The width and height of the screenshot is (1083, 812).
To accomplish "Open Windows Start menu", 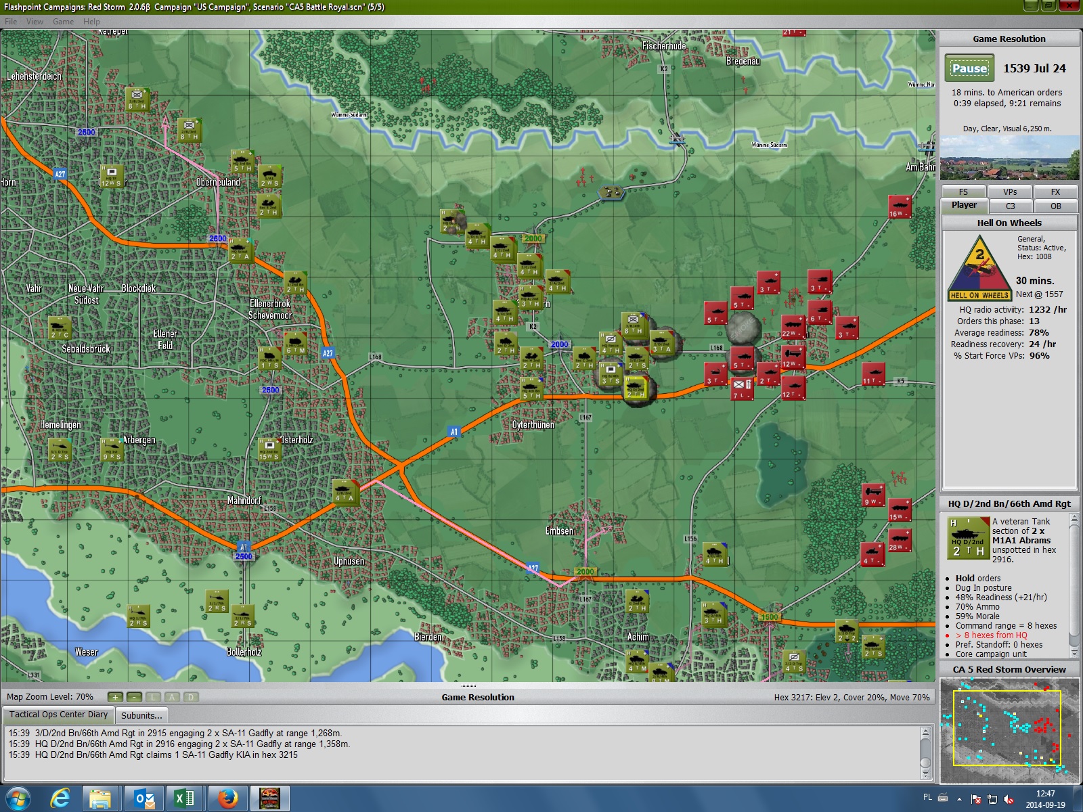I will coord(18,798).
